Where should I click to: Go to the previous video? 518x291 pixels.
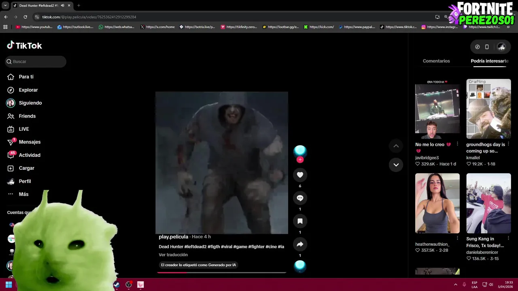(x=396, y=146)
